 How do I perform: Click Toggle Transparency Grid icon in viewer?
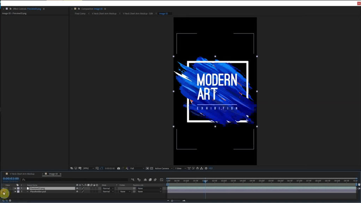coord(152,168)
